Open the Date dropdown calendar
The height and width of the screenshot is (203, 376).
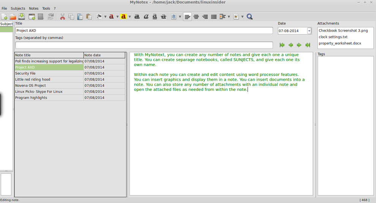(x=309, y=31)
